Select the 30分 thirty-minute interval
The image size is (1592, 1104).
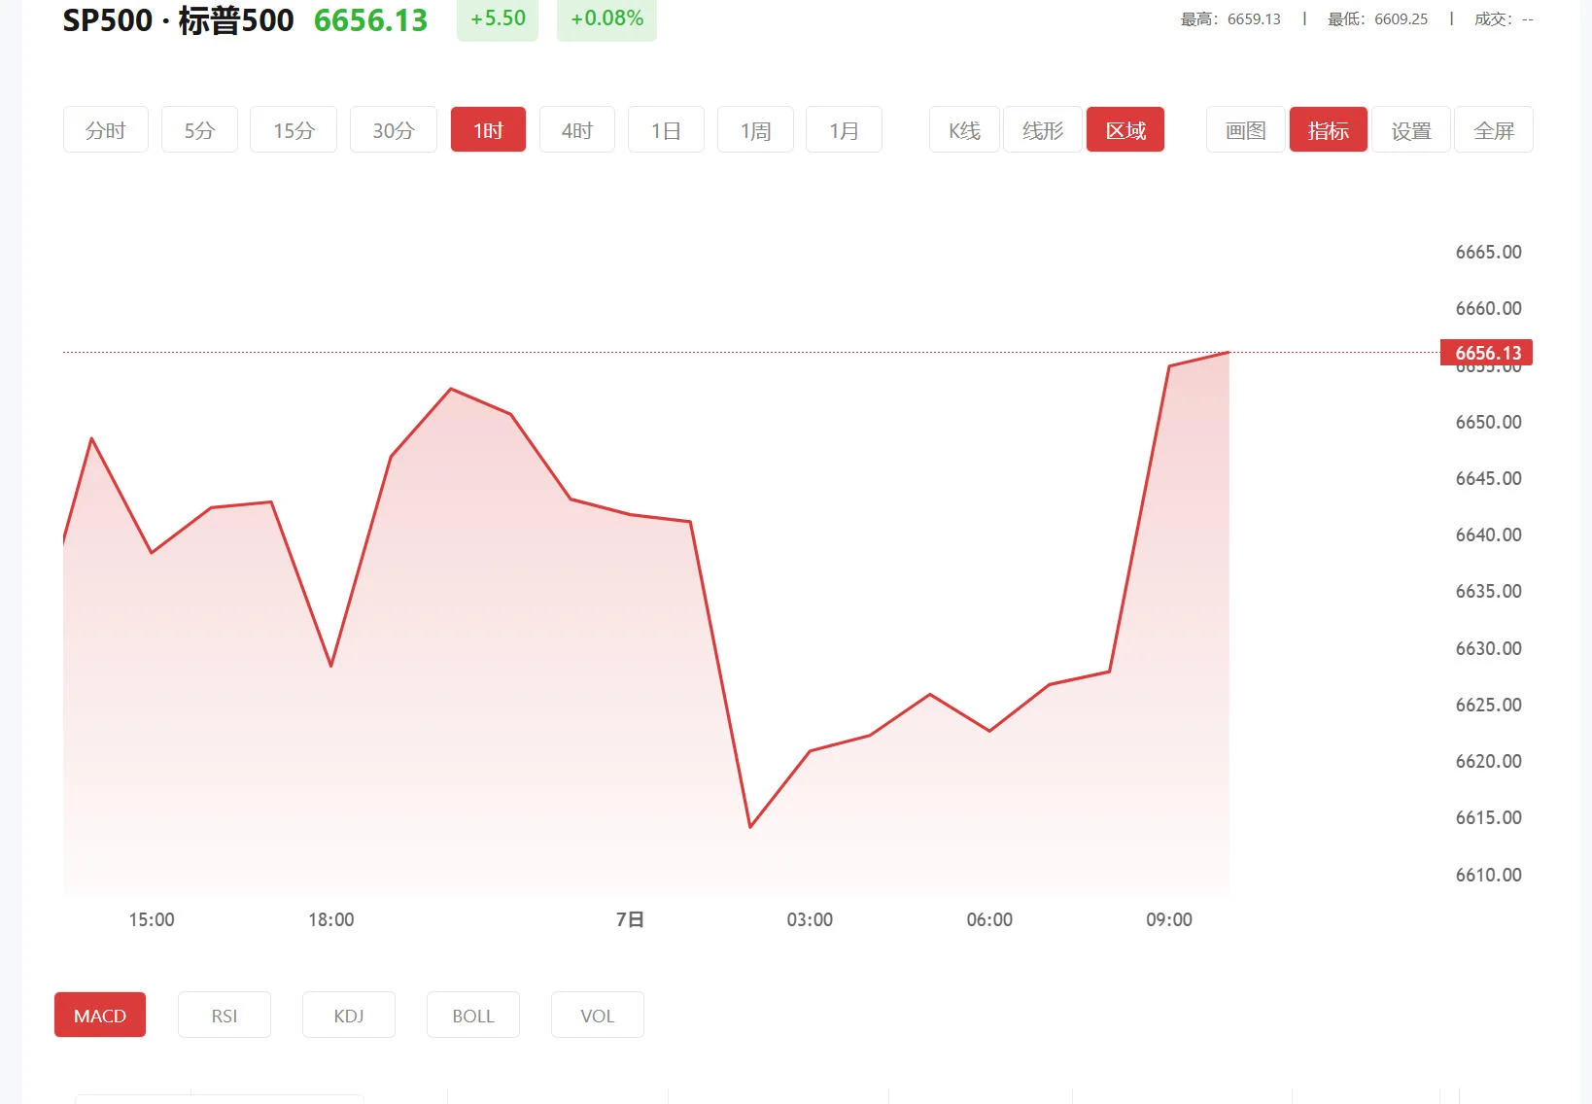[x=393, y=129]
